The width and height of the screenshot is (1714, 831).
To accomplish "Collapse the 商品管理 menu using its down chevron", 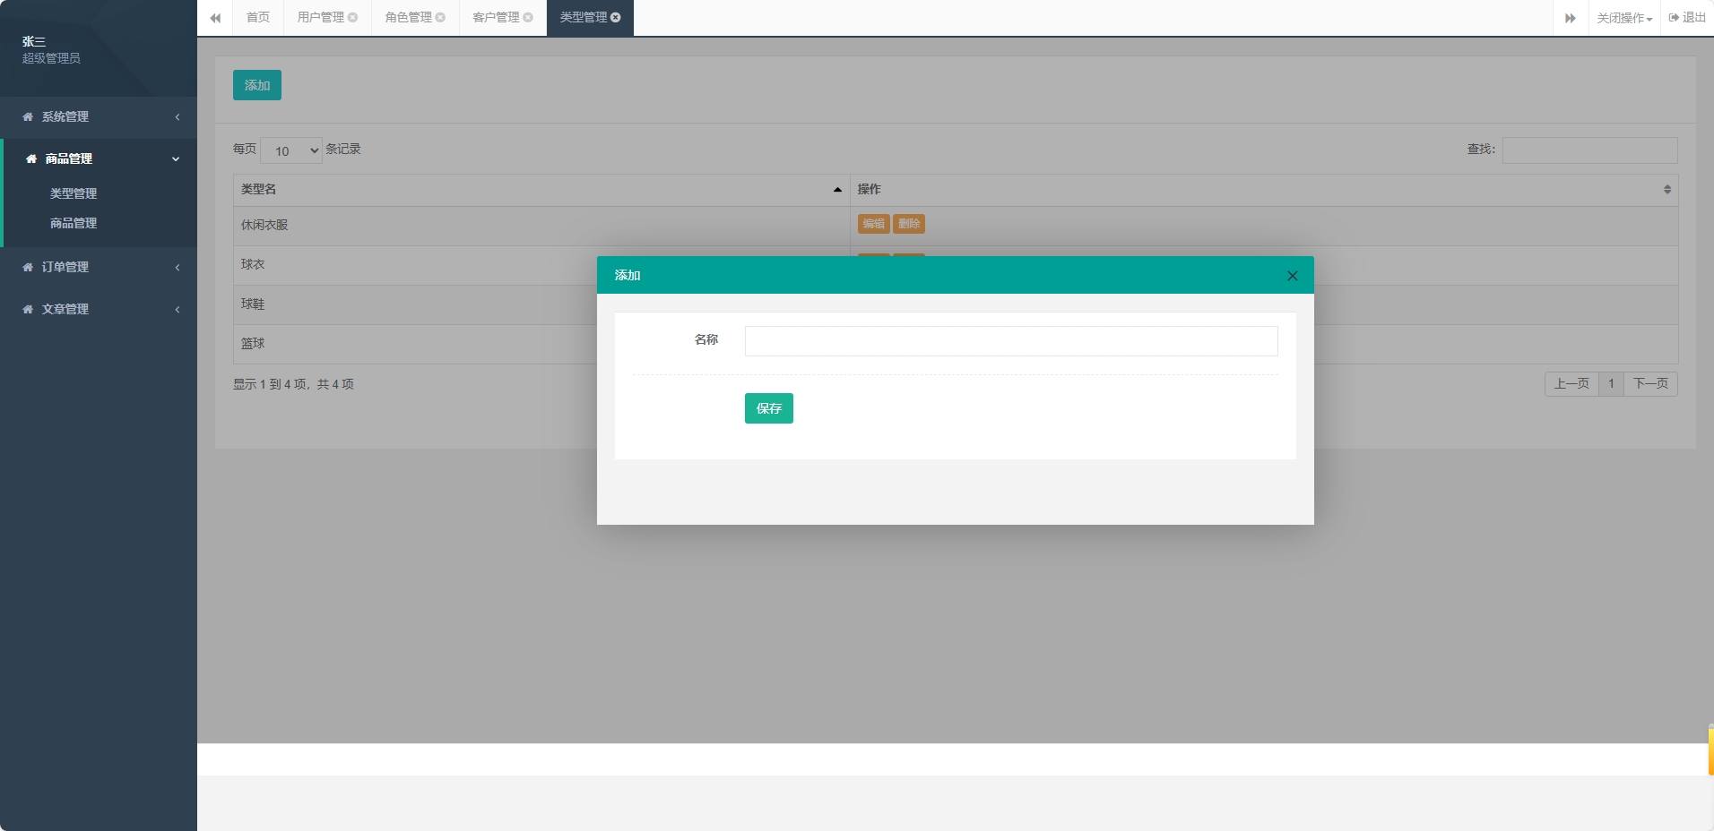I will 176,159.
